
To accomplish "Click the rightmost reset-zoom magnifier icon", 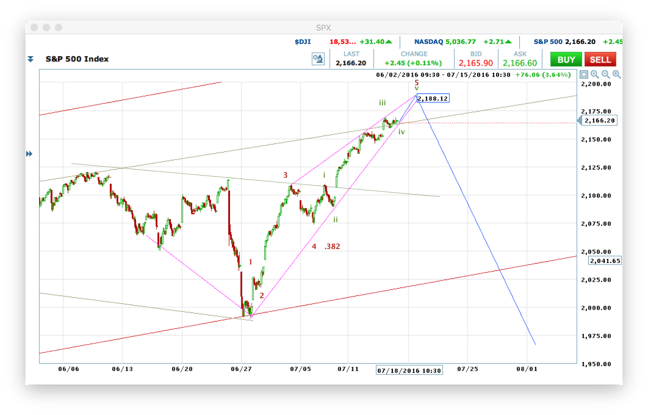I will (x=616, y=75).
